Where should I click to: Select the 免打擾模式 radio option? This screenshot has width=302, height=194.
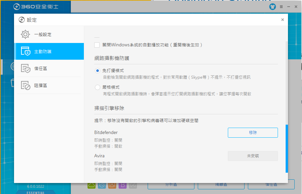[98, 71]
